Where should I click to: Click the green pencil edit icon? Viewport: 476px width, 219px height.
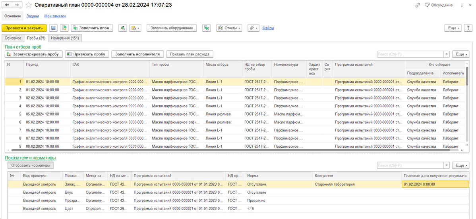pos(123,28)
